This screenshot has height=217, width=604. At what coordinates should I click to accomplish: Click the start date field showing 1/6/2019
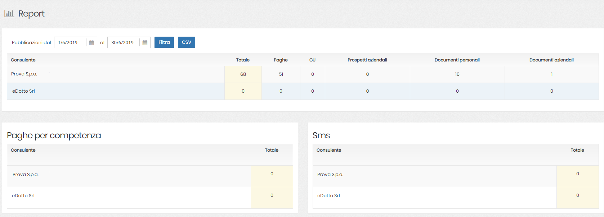70,42
